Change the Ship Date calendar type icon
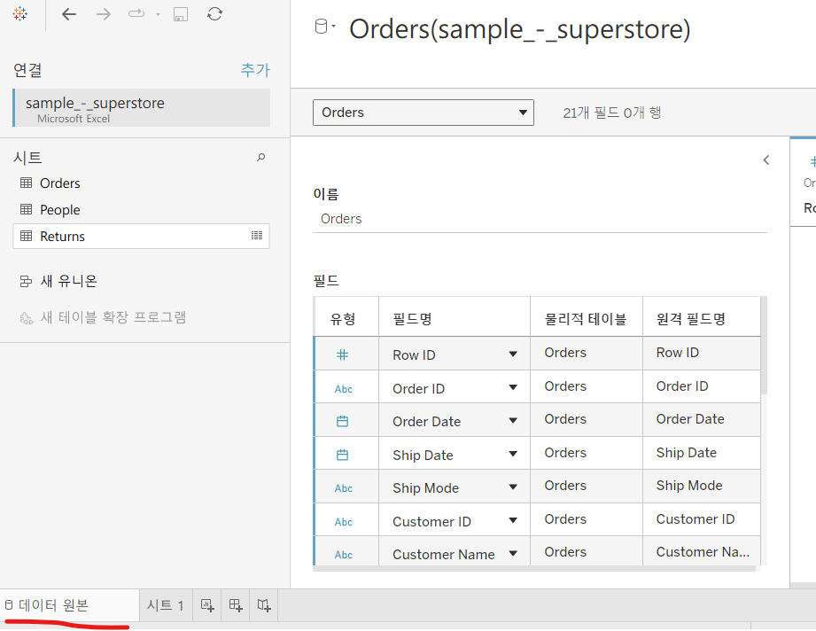The image size is (816, 631). pyautogui.click(x=342, y=455)
